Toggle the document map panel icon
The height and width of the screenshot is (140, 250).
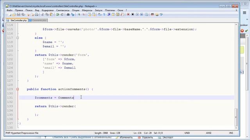pos(118,15)
